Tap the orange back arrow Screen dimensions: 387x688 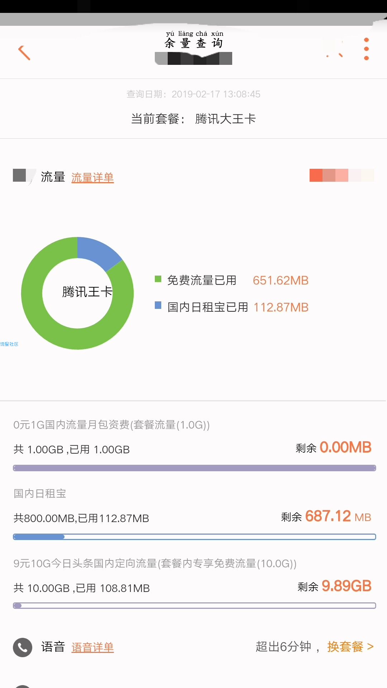(24, 53)
